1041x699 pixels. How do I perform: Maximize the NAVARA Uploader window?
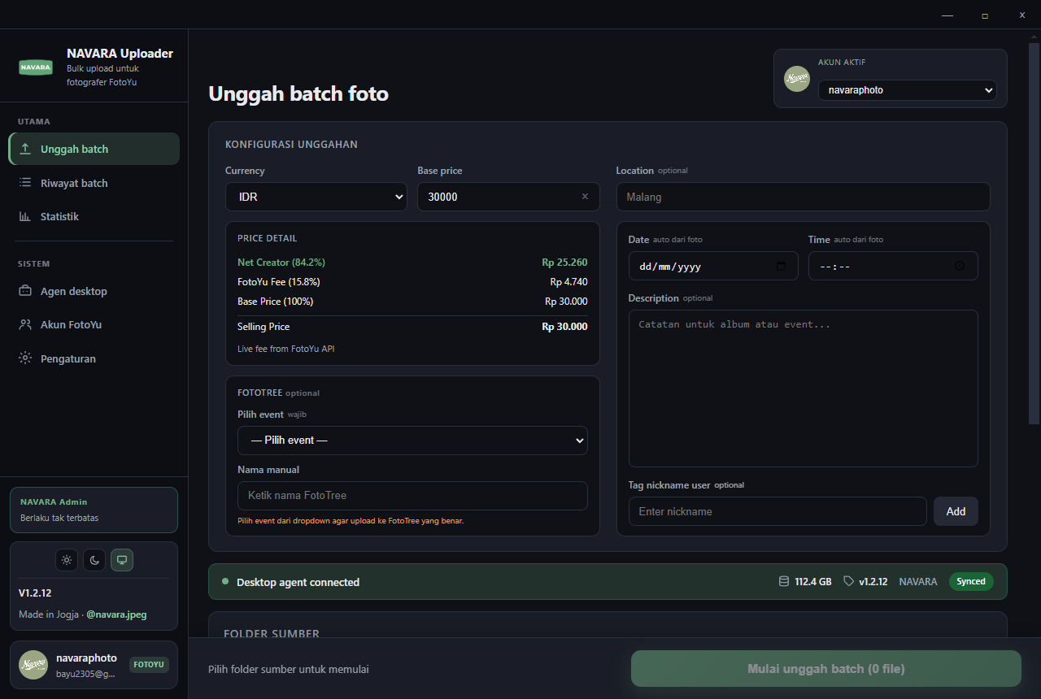985,15
